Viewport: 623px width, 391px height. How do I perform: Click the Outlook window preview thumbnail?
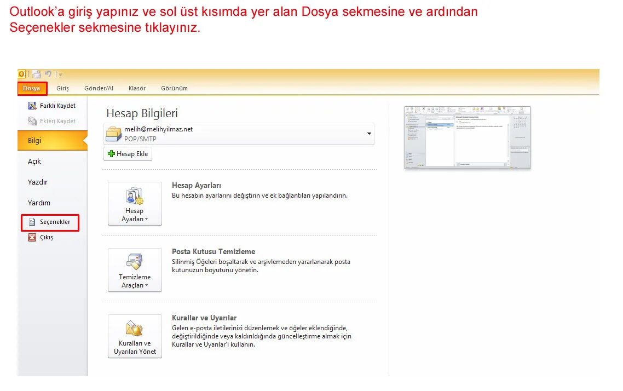pos(468,138)
